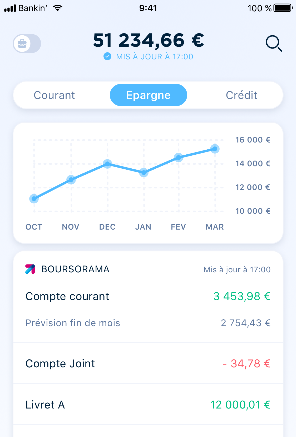Screen dimensions: 297x437
Task: Select the MAR data point on chart
Action: click(x=215, y=149)
